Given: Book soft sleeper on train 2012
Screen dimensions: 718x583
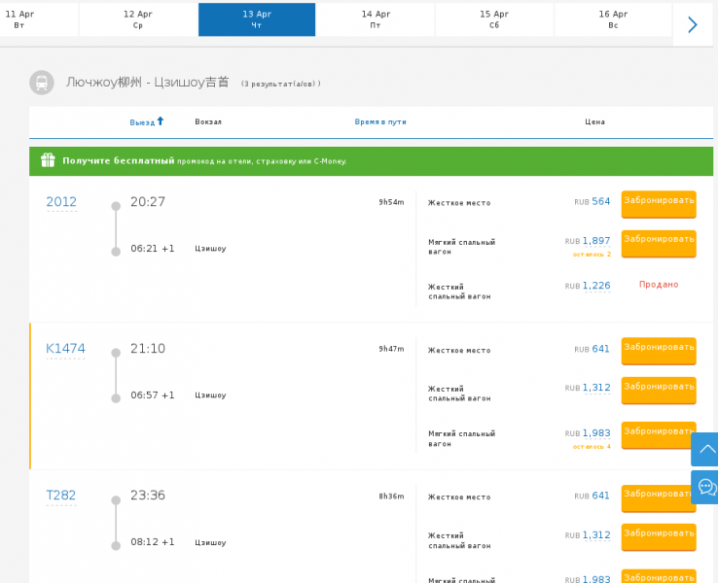Looking at the screenshot, I should [x=659, y=241].
